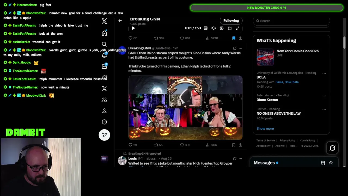Open more options for Diane Keaton trend

[x=324, y=96]
